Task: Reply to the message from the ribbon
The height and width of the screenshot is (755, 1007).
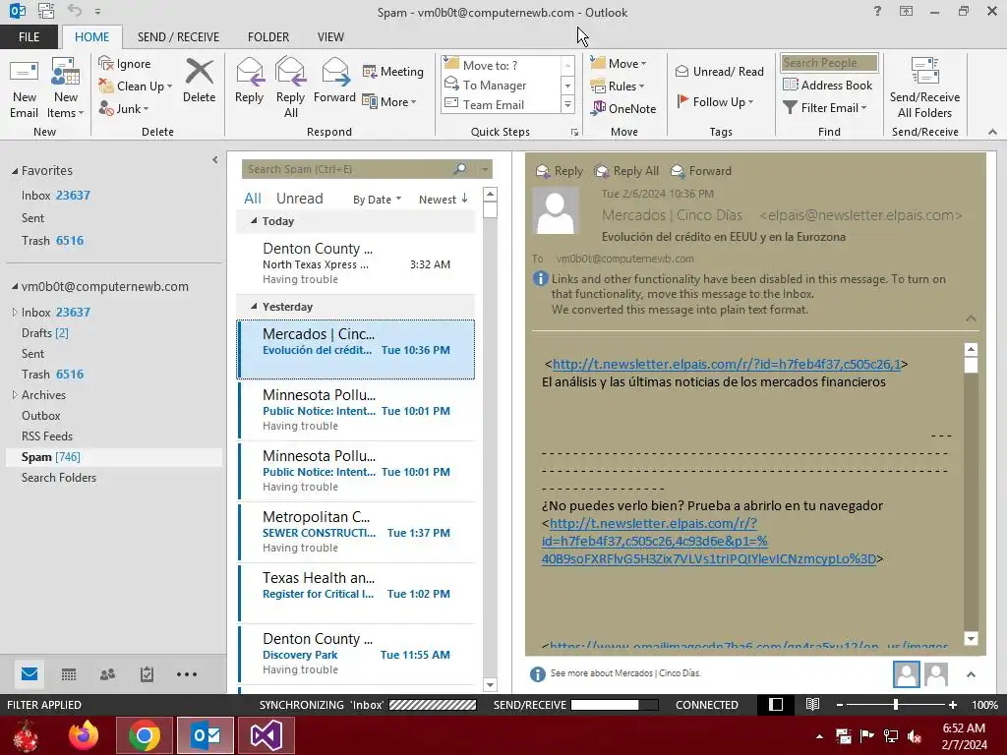Action: click(249, 82)
